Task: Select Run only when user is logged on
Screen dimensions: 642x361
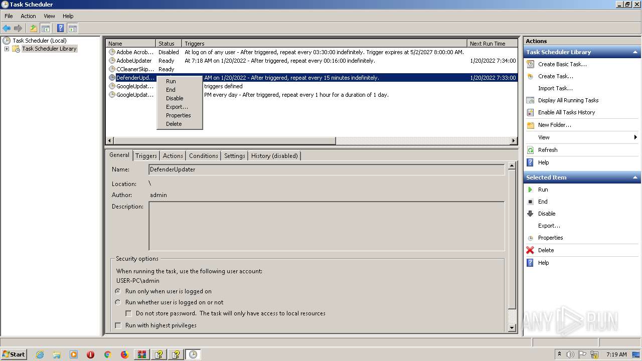Action: tap(118, 291)
